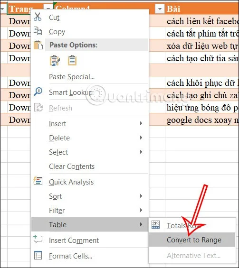
Task: Expand the Select submenu arrow
Action: (141, 152)
